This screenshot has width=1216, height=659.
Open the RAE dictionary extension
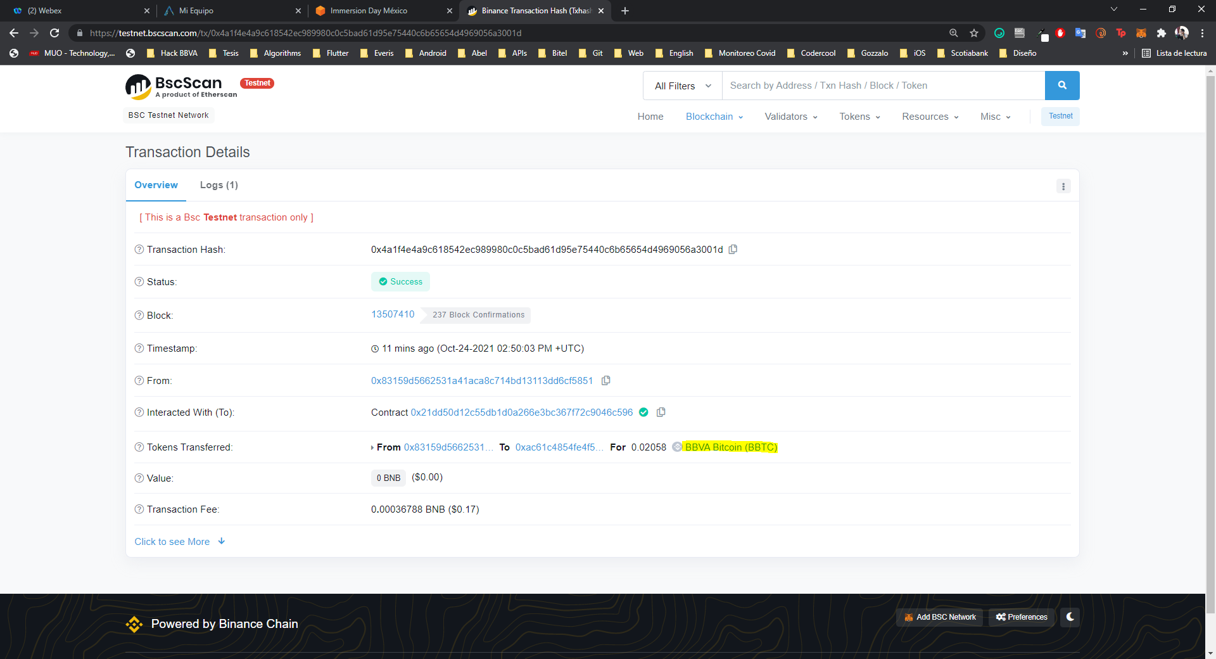click(x=1020, y=33)
